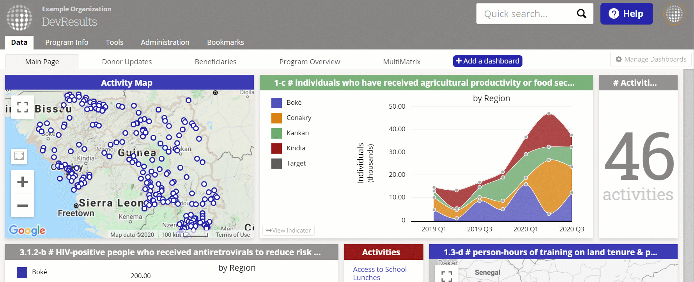Click the 3.1.2-b HIV indicator title

pyautogui.click(x=170, y=252)
